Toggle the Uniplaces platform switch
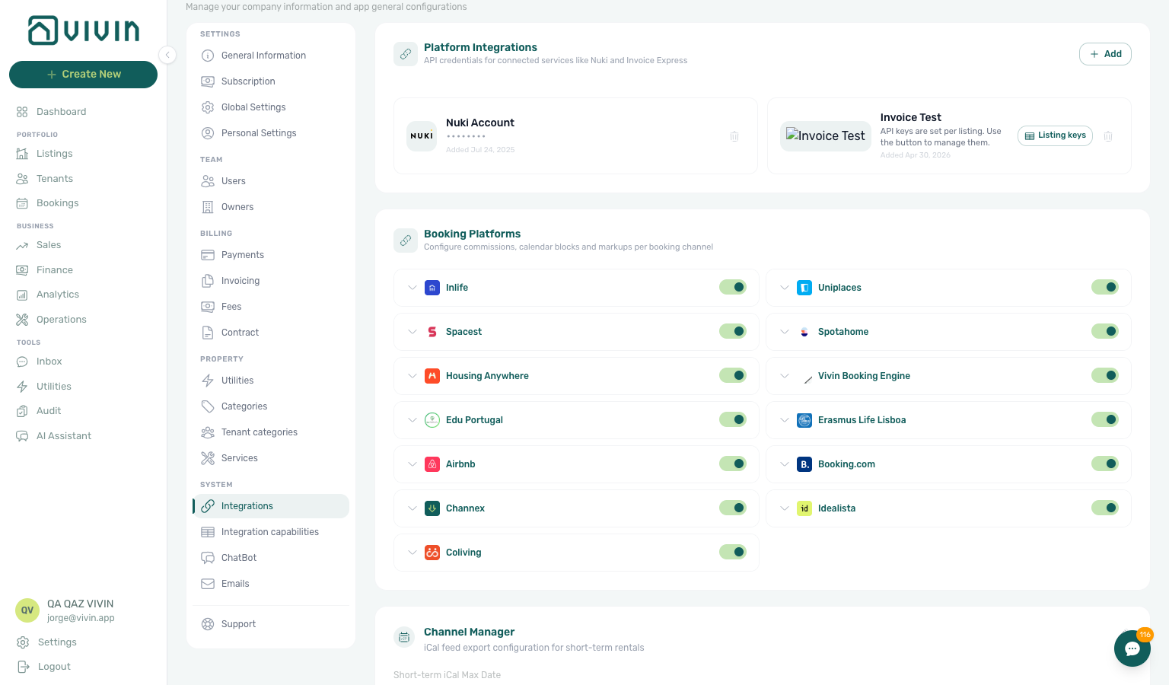Viewport: 1169px width, 685px height. [1105, 287]
